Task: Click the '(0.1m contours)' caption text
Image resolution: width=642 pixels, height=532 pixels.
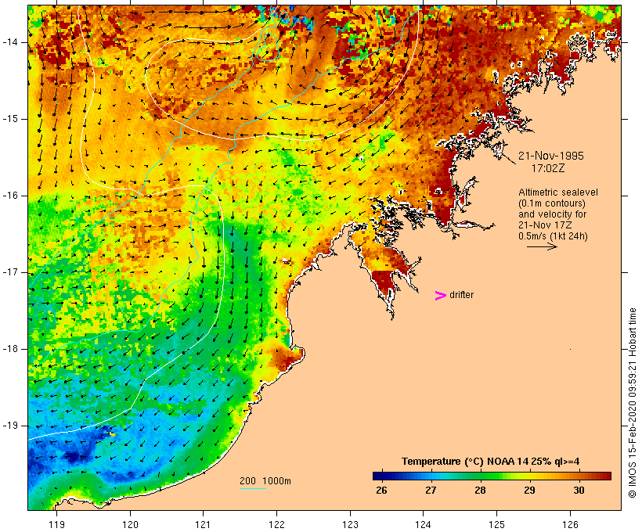Action: click(551, 203)
